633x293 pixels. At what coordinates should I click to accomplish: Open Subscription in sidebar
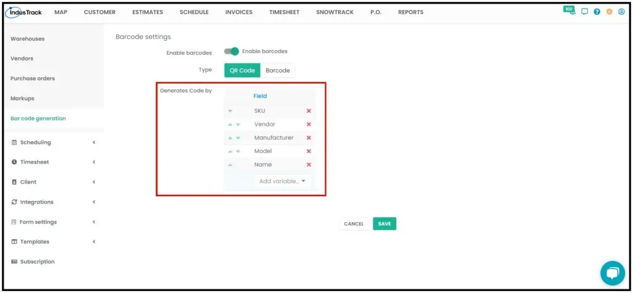coord(37,262)
